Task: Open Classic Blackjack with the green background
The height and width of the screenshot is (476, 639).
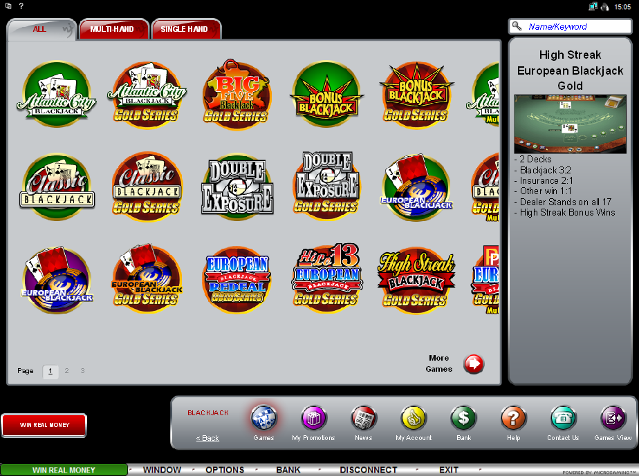Action: click(57, 187)
